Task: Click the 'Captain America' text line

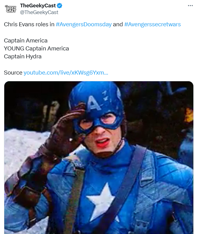Action: coord(26,41)
